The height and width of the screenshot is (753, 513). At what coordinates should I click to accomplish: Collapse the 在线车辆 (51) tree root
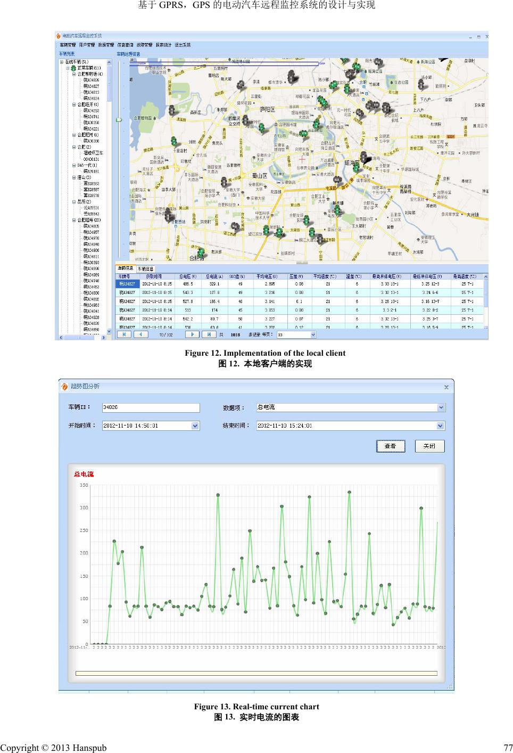point(62,62)
